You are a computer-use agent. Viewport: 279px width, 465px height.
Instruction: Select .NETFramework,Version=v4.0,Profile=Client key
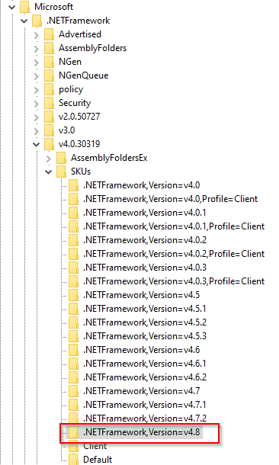tap(171, 199)
